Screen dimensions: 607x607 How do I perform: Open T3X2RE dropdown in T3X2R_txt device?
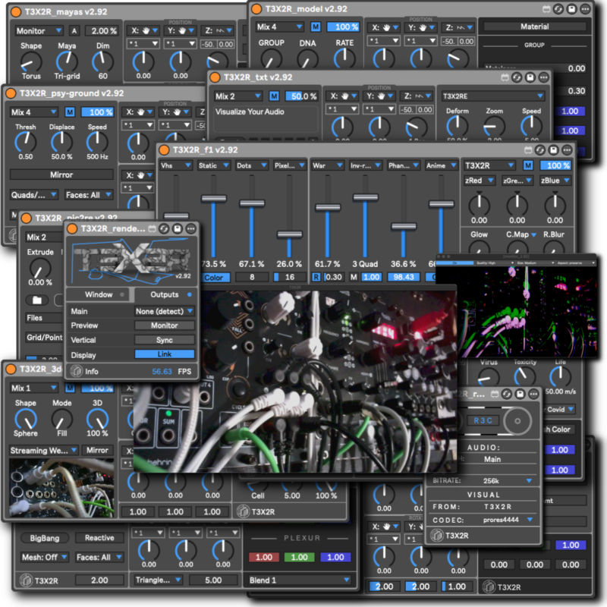(493, 96)
